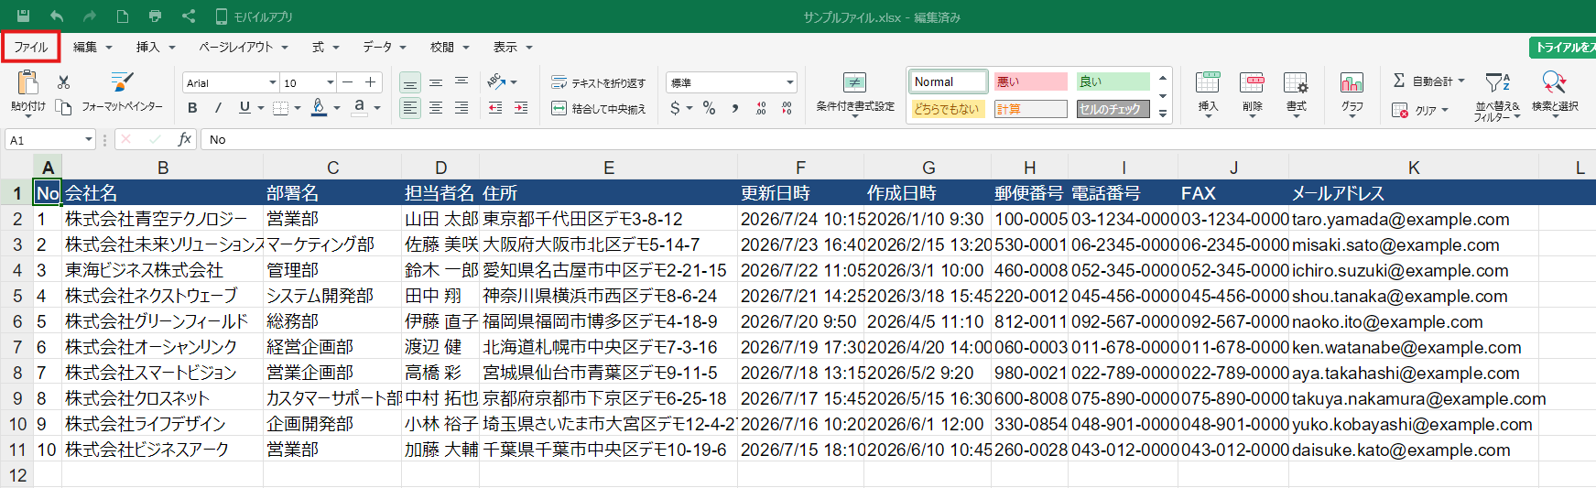Click the redo arrow icon
Viewport: 1596px width, 488px height.
[89, 16]
